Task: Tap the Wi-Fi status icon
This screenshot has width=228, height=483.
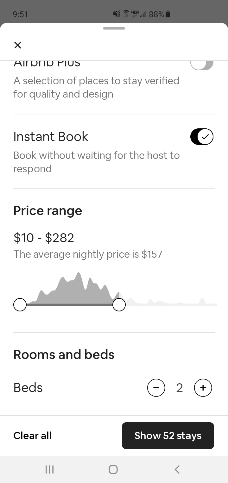Action: tap(126, 14)
